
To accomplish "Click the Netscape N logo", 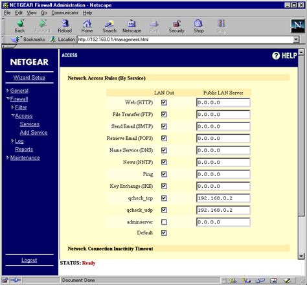I will click(298, 26).
